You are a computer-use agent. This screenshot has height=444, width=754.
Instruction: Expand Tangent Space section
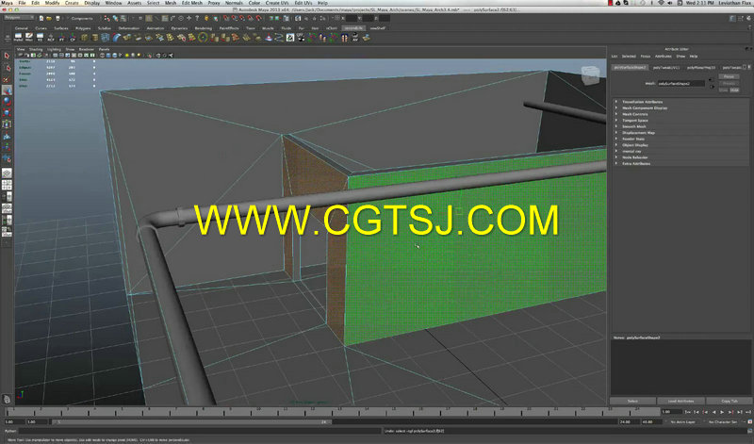pos(634,121)
